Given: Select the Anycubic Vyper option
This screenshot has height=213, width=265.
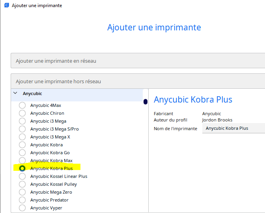Looking at the screenshot, I should coord(22,208).
